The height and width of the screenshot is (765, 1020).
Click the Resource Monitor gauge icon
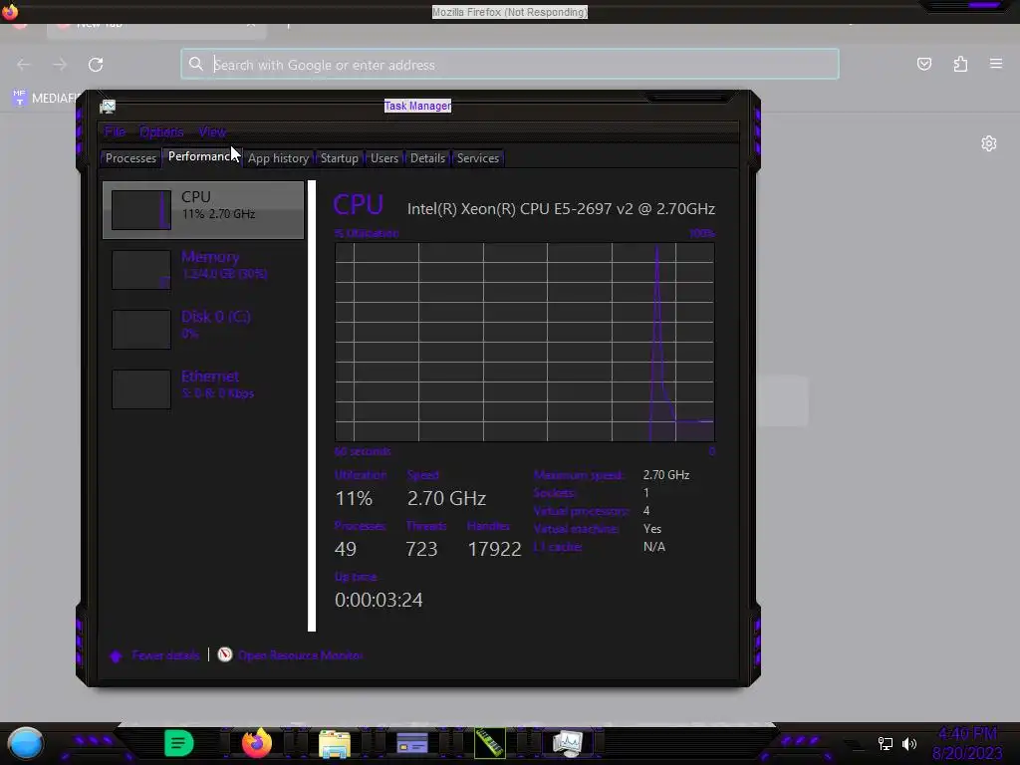point(225,654)
